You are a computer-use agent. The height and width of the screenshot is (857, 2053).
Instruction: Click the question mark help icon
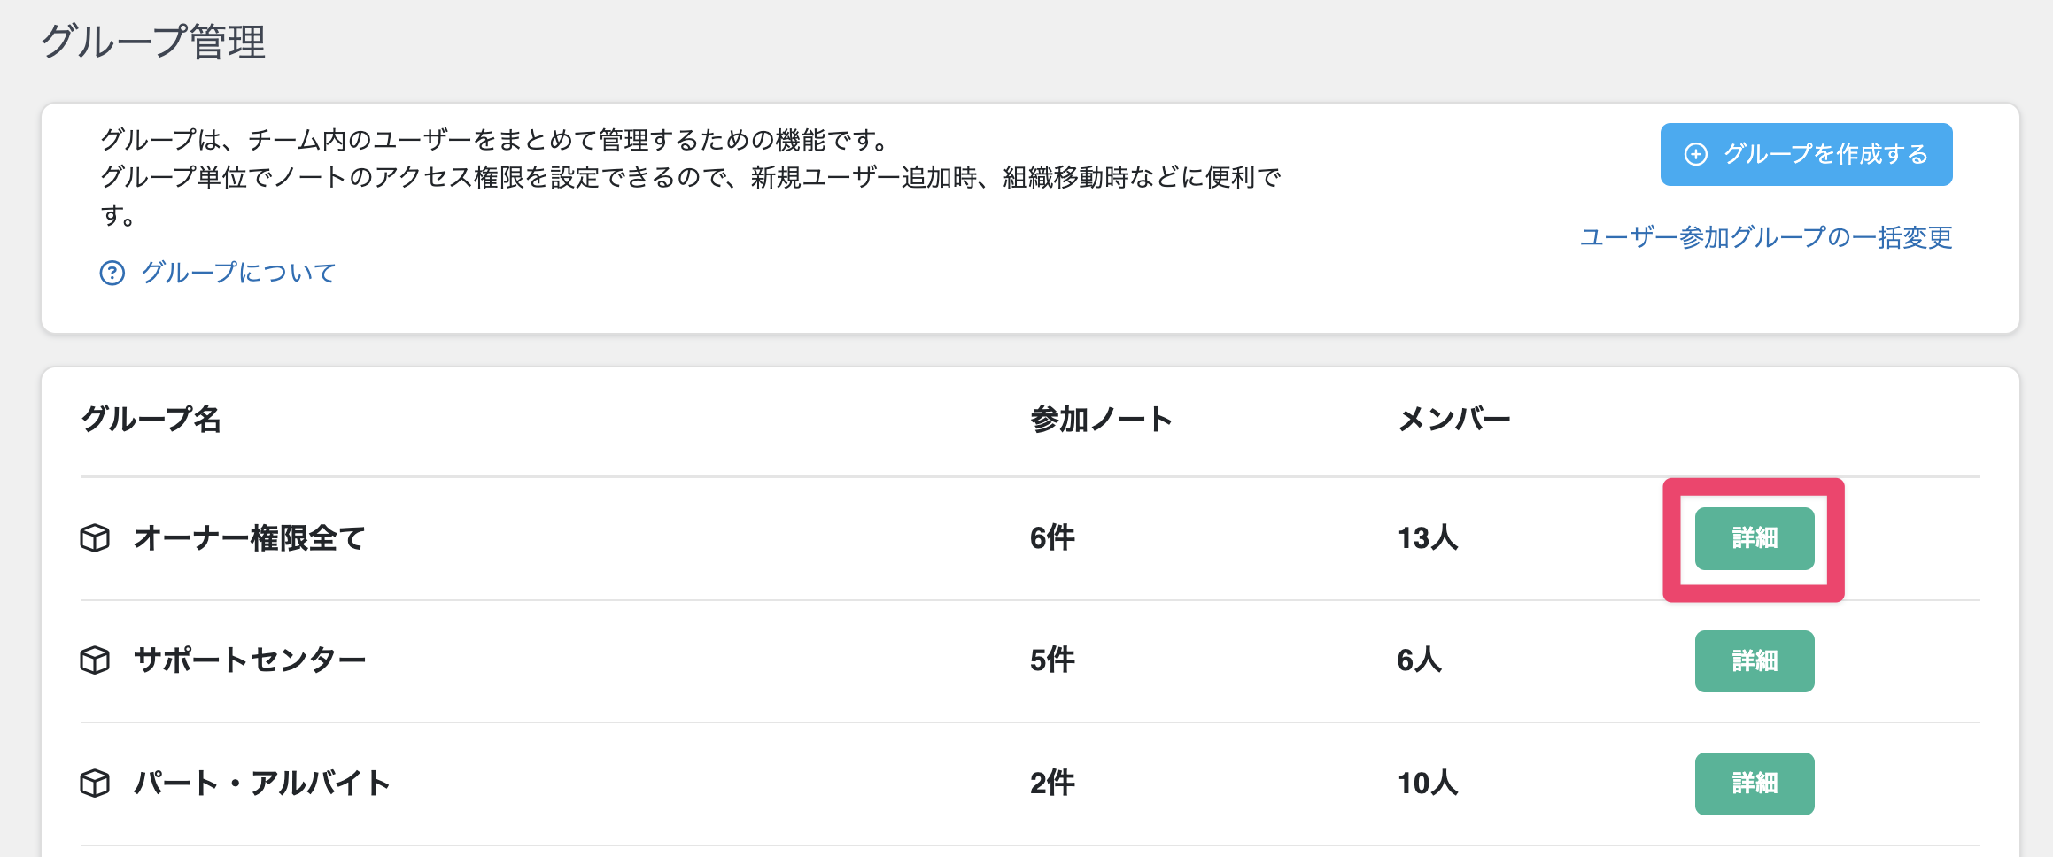coord(112,273)
